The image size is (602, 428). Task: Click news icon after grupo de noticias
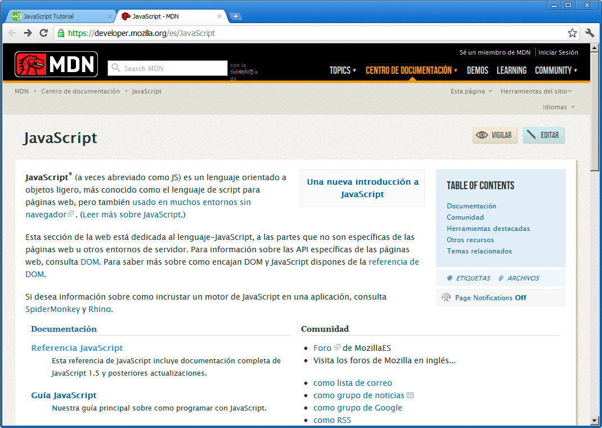click(x=410, y=395)
